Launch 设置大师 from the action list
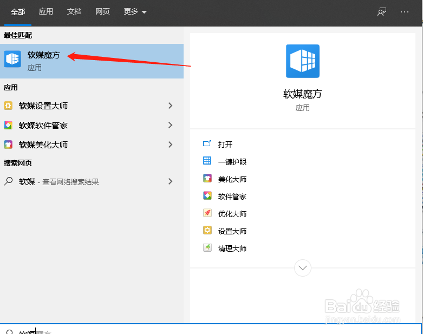The height and width of the screenshot is (334, 423). (232, 231)
